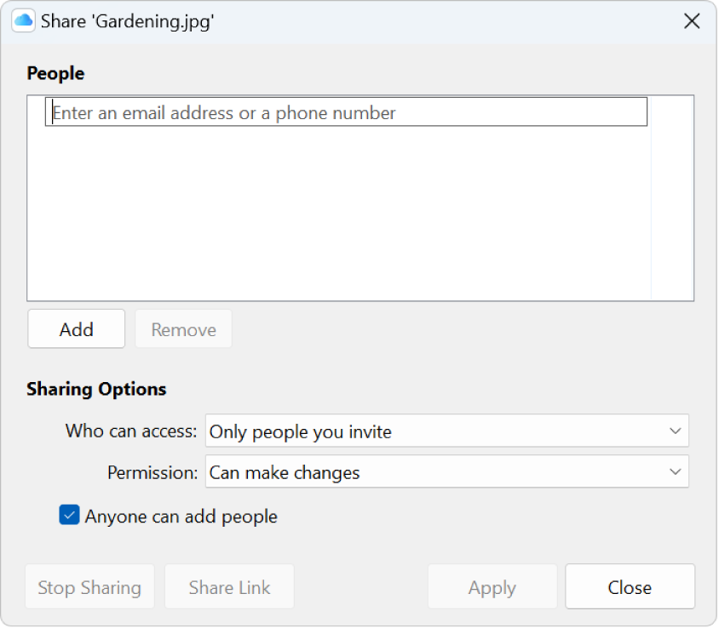
Task: Toggle the Anyone can add people checkbox
Action: tap(69, 515)
